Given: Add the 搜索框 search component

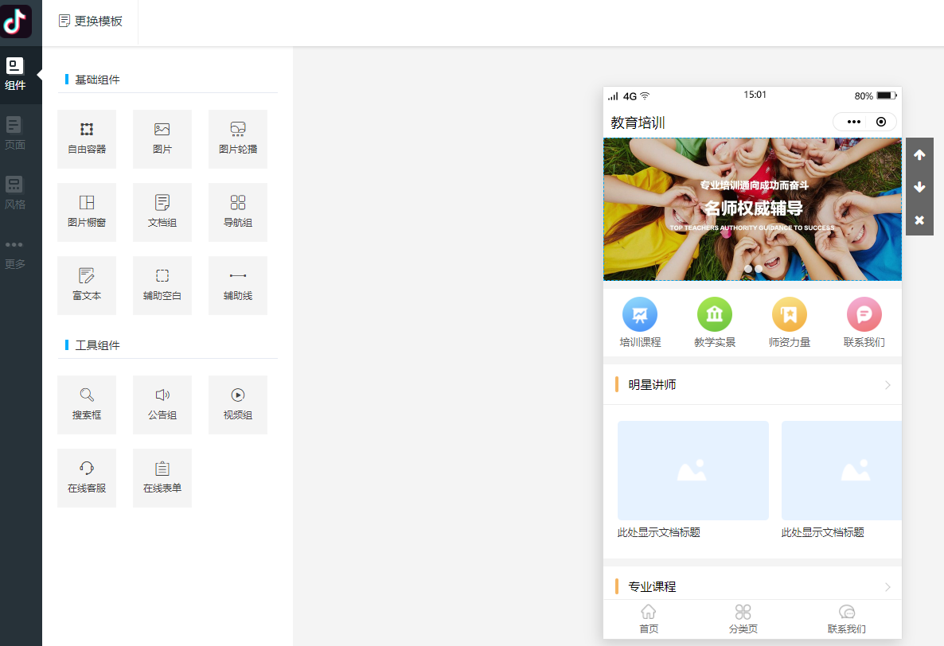Looking at the screenshot, I should pos(87,405).
